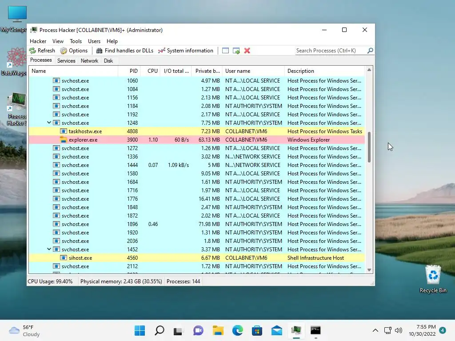Click the search magnifier icon

[370, 51]
